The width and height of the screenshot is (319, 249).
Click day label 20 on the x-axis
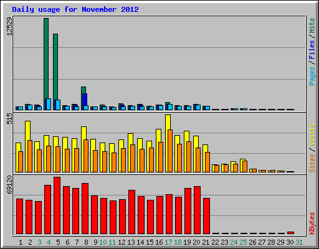[x=196, y=242]
